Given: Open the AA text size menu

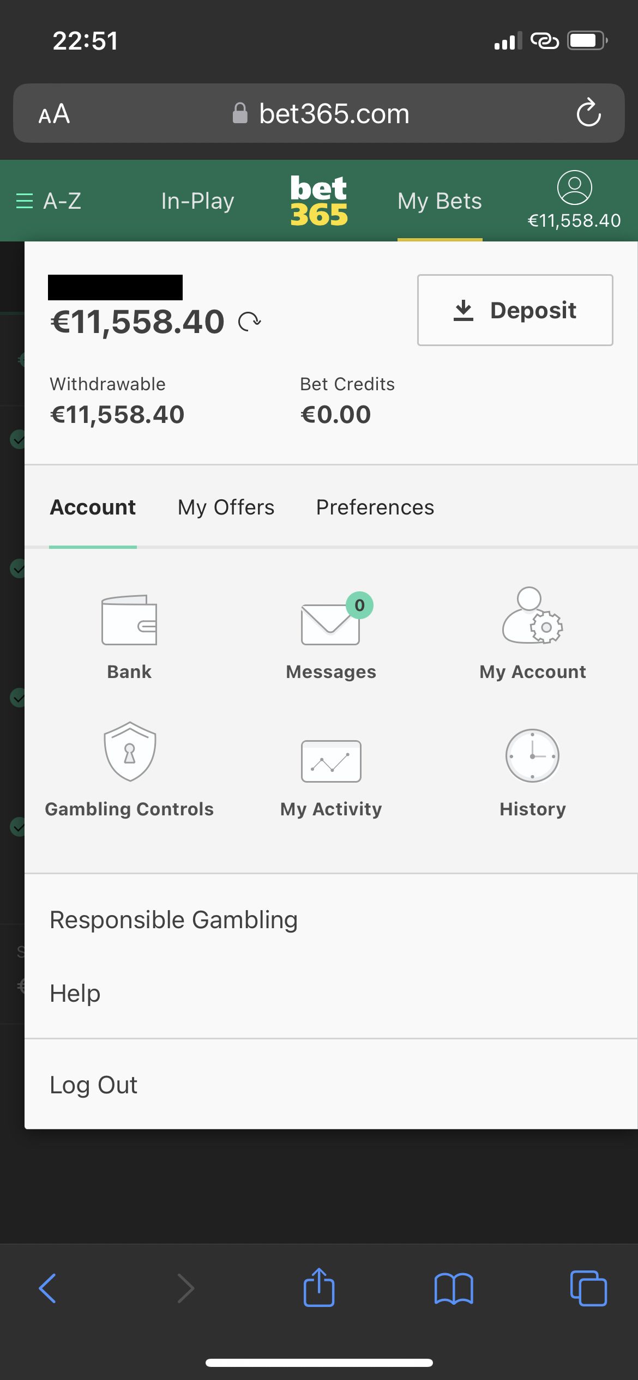Looking at the screenshot, I should (54, 114).
